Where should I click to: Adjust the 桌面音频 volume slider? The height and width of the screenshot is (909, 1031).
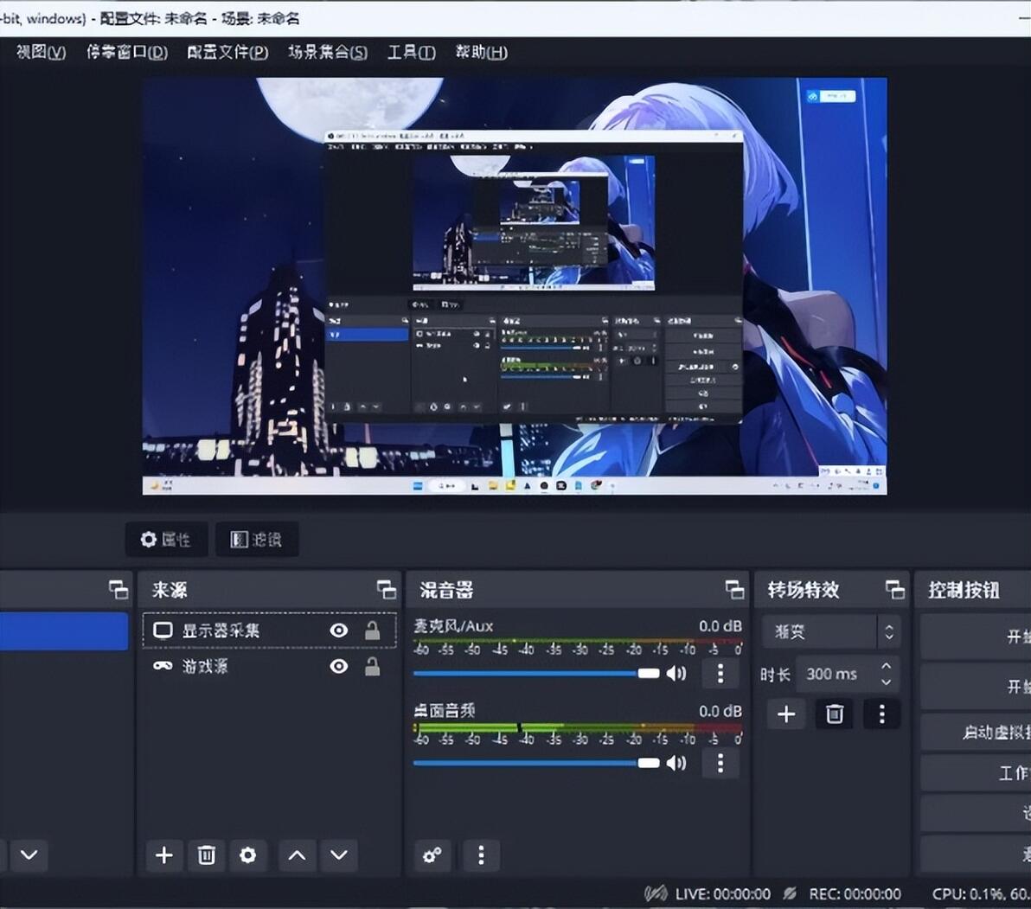pyautogui.click(x=536, y=763)
